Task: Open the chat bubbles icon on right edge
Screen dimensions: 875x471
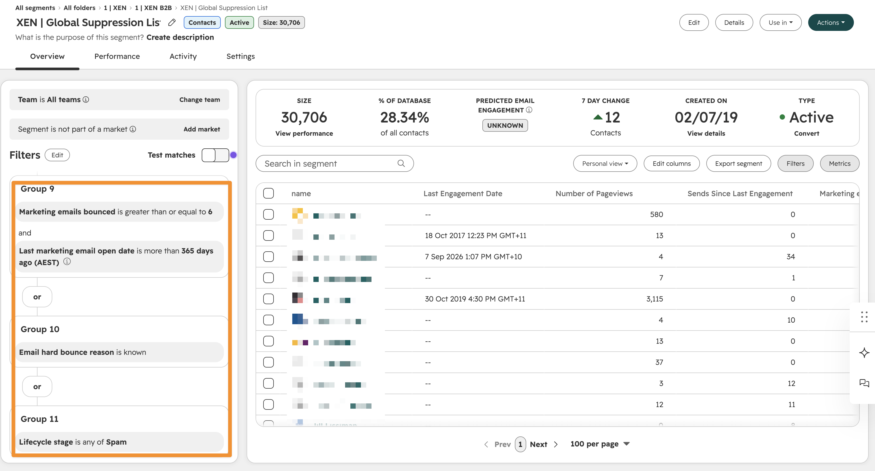Action: point(864,383)
